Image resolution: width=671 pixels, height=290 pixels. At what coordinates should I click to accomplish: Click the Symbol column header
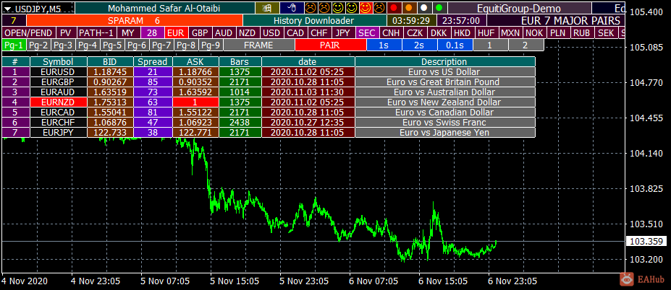tap(58, 62)
